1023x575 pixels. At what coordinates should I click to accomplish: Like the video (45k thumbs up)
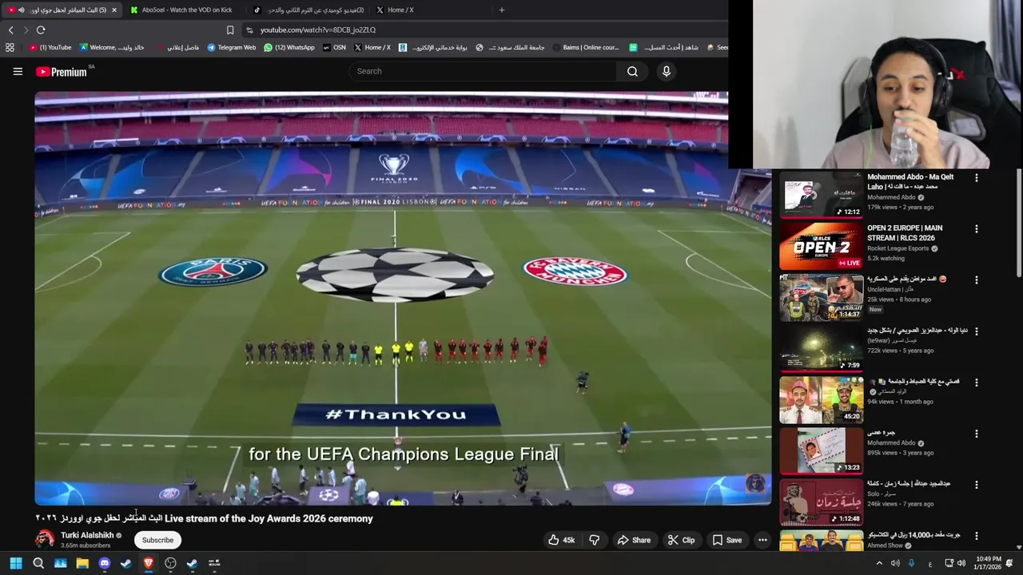[x=562, y=540]
